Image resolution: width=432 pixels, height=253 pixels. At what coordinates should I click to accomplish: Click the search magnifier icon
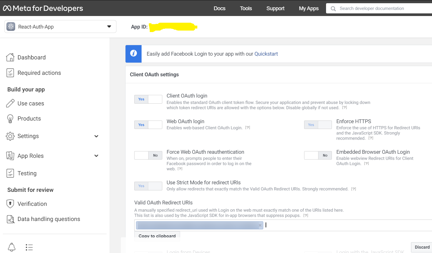click(333, 8)
